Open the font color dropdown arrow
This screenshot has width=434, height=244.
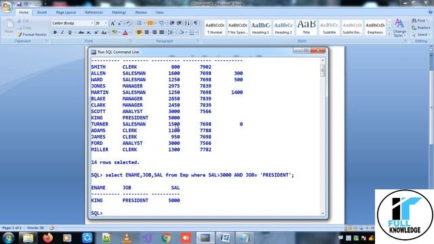click(x=130, y=33)
